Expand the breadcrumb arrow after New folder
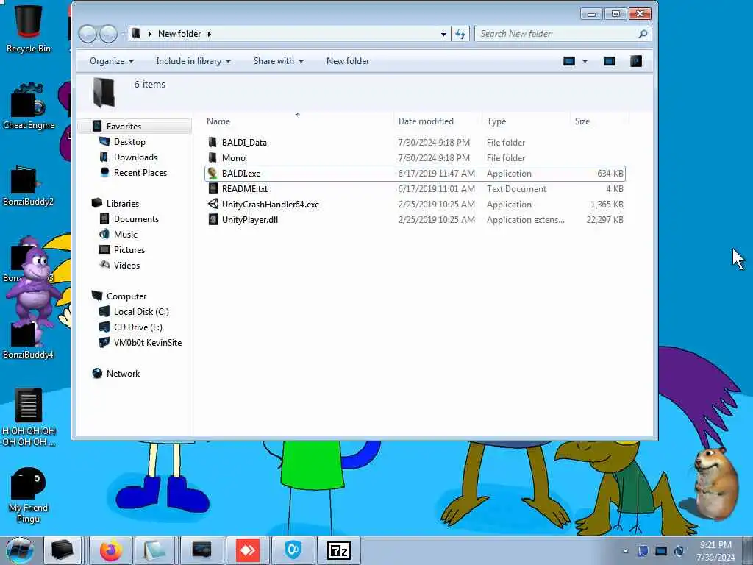 (x=210, y=34)
